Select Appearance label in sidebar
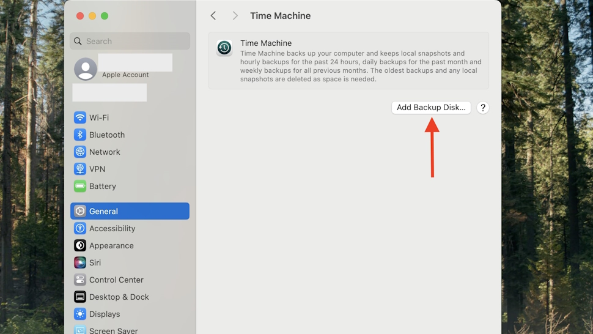593x334 pixels. click(x=111, y=246)
